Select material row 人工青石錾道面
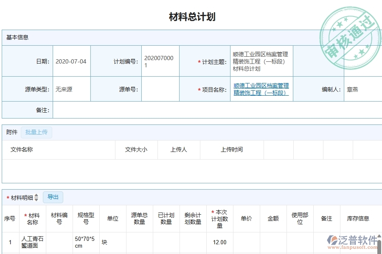382x254 pixels. pyautogui.click(x=33, y=242)
